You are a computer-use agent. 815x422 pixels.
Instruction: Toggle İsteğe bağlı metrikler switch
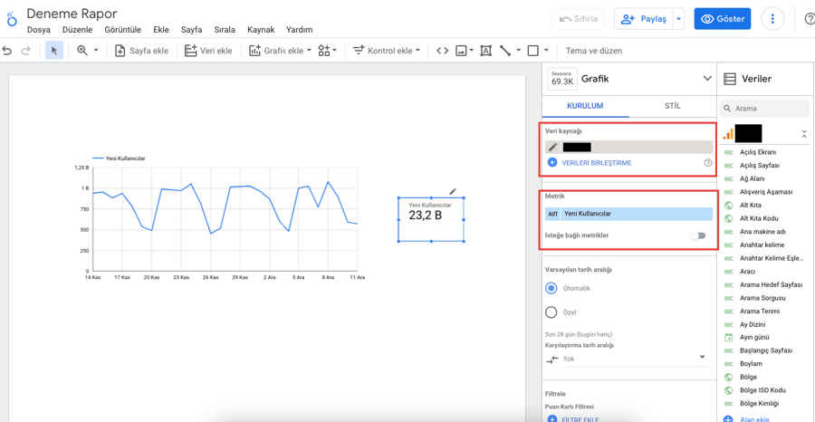697,235
